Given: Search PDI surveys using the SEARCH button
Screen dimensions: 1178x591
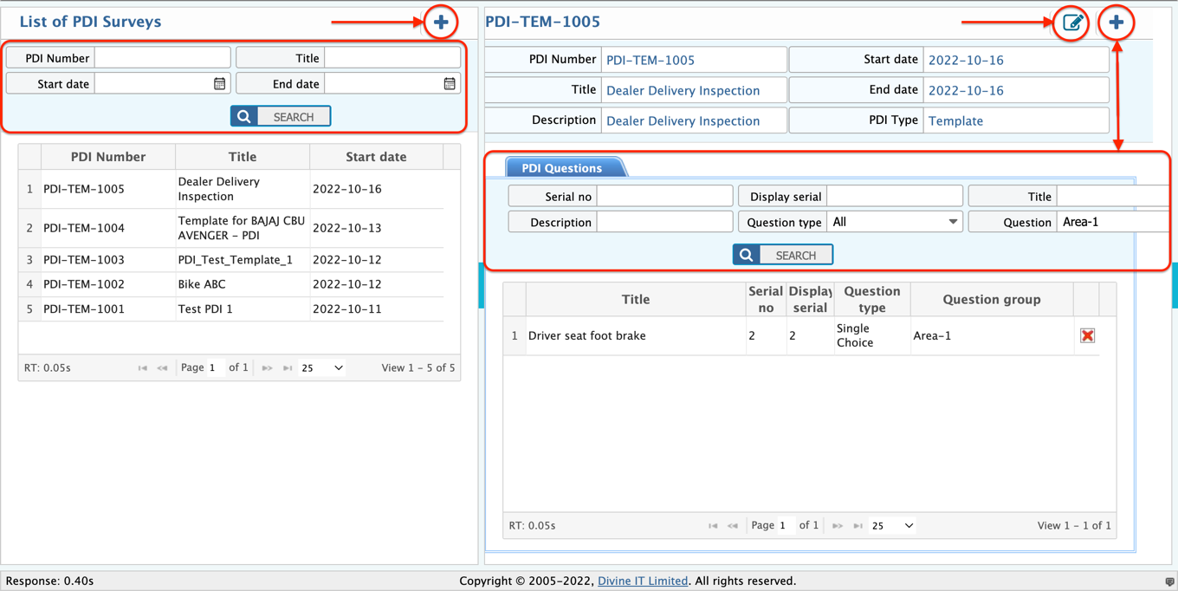Looking at the screenshot, I should coord(281,117).
